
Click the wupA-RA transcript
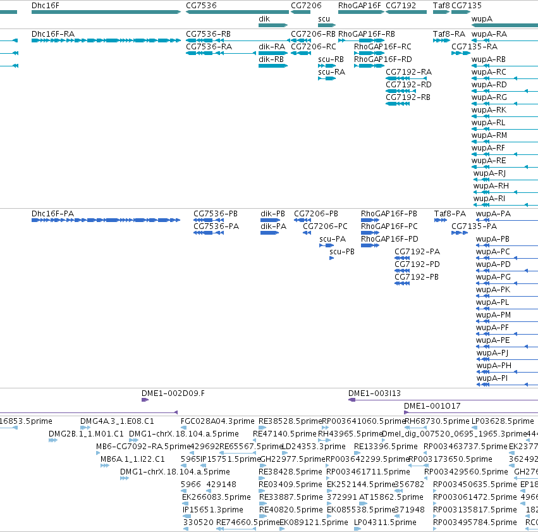pyautogui.click(x=504, y=40)
